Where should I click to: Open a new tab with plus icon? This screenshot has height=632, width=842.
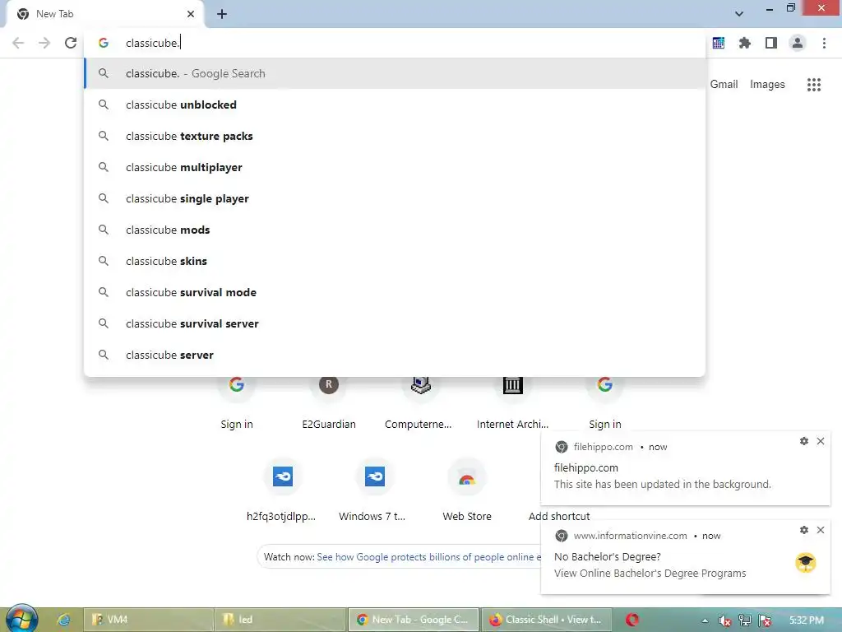point(222,14)
